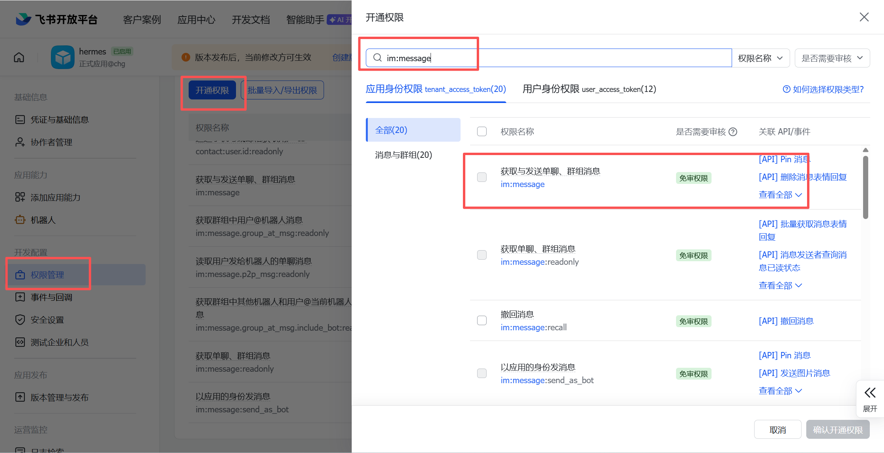Click the shield icon beside 安全设置
Screen dimensions: 884x453
pyautogui.click(x=20, y=320)
